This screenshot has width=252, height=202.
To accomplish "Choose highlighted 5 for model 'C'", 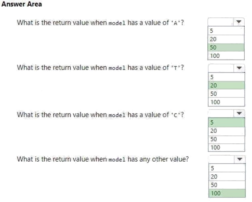I will point(226,122).
